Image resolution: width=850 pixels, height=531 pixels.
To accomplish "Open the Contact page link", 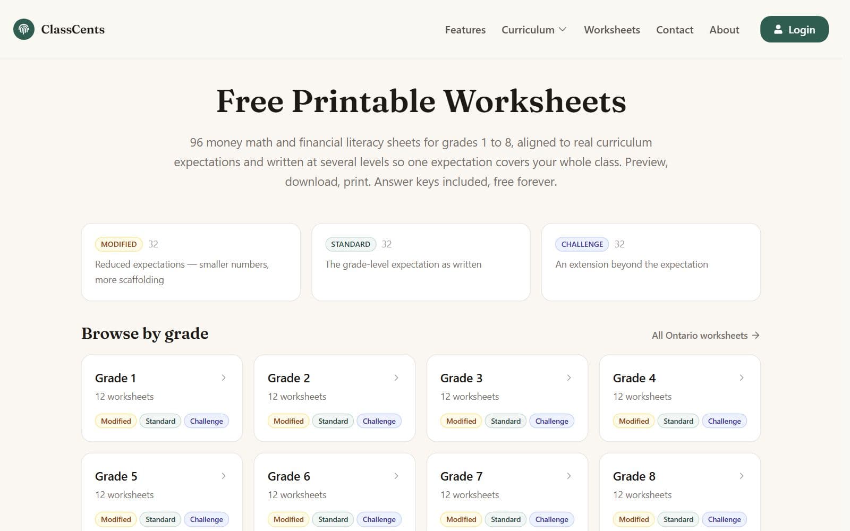I will pyautogui.click(x=675, y=30).
